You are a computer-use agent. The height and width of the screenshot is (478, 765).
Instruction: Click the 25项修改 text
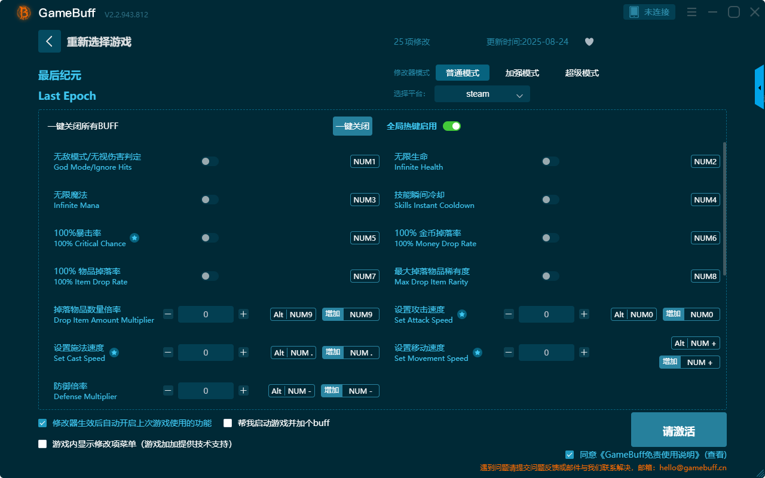412,42
